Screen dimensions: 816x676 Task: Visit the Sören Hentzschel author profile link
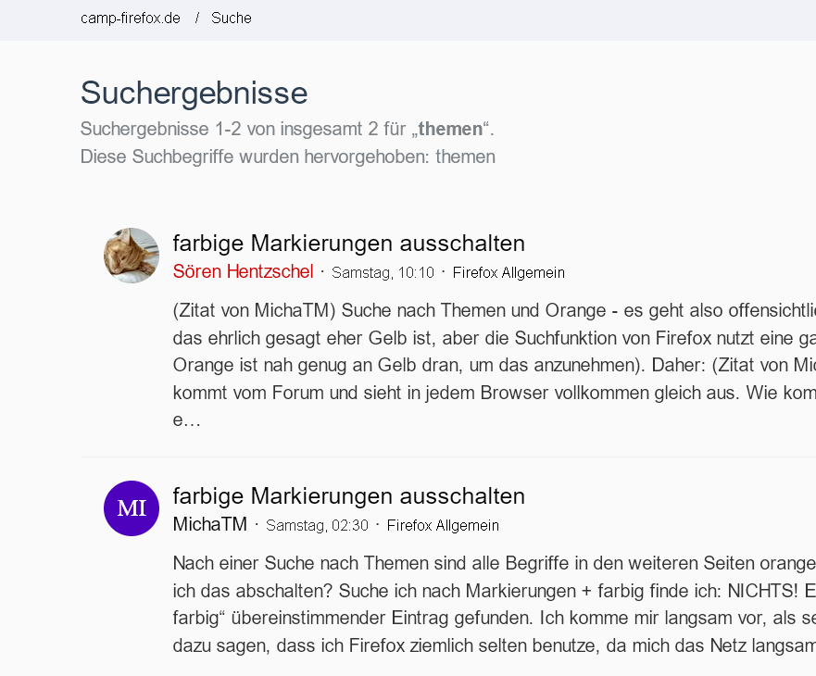tap(243, 272)
